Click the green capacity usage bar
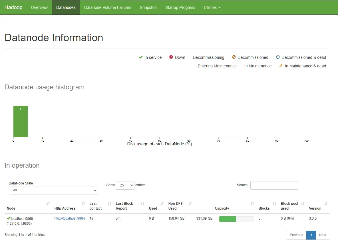This screenshot has width=338, height=247. [x=228, y=219]
